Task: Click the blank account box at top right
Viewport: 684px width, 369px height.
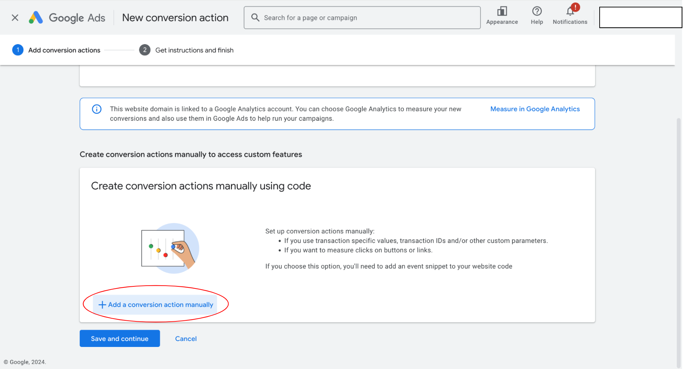Action: click(640, 18)
